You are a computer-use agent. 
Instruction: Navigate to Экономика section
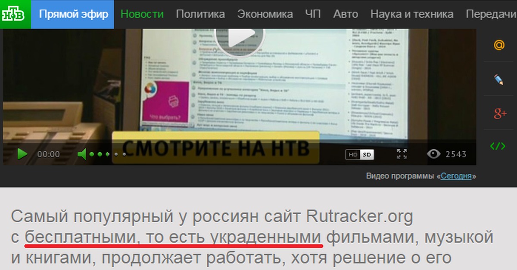point(265,14)
